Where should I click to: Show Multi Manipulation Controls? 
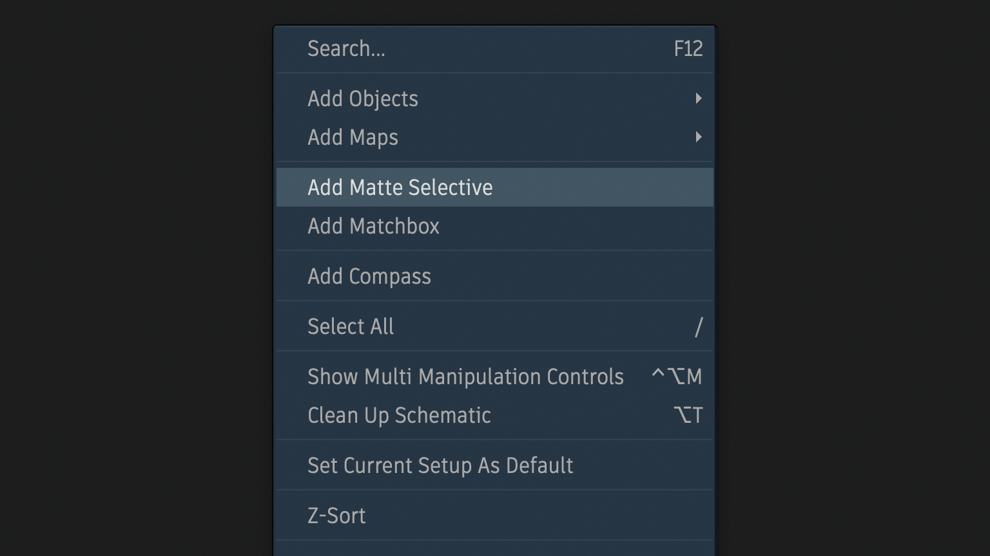click(465, 377)
